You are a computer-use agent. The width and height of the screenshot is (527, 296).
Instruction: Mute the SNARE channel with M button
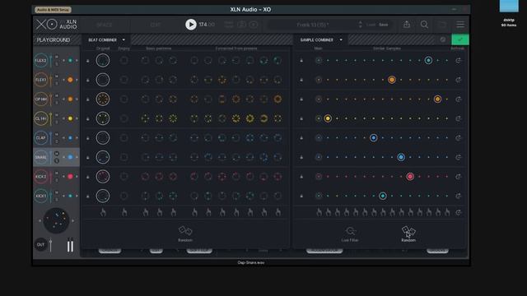pyautogui.click(x=57, y=154)
